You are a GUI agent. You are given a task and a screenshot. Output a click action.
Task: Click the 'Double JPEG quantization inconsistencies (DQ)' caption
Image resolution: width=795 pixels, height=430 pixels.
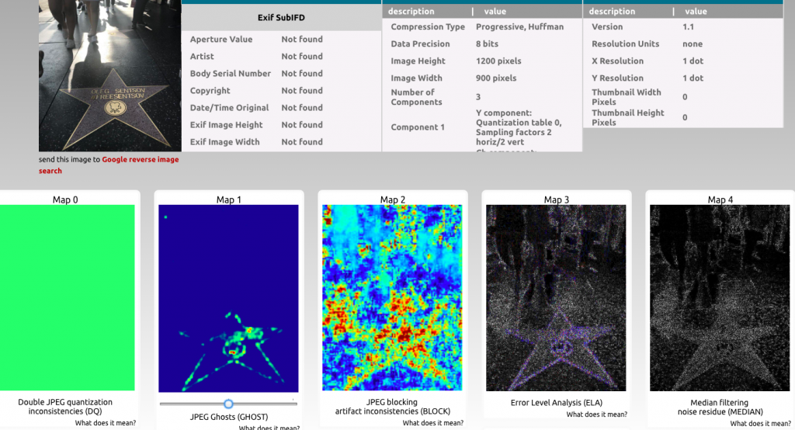click(x=65, y=407)
